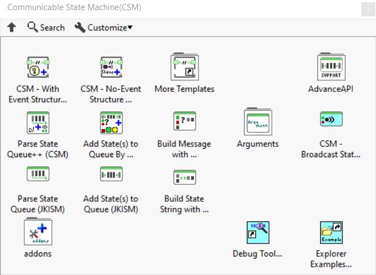This screenshot has width=376, height=275.
Task: Select the CSM - Broadcast Status icon
Action: click(331, 119)
